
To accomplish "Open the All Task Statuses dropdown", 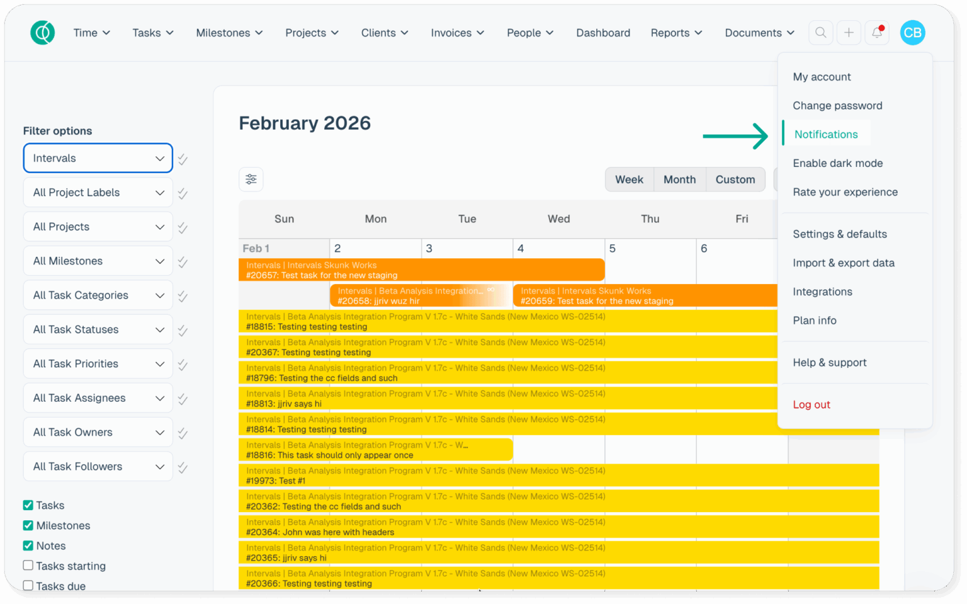I will pos(98,329).
